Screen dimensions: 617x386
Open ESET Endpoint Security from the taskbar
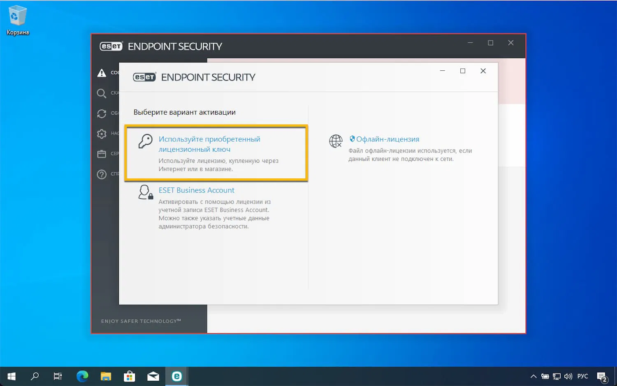click(176, 376)
